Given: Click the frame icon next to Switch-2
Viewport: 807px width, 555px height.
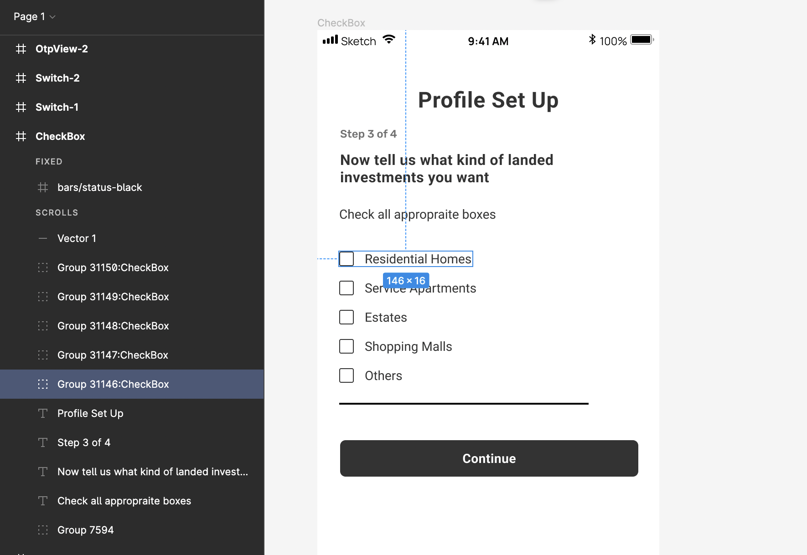Looking at the screenshot, I should 21,78.
